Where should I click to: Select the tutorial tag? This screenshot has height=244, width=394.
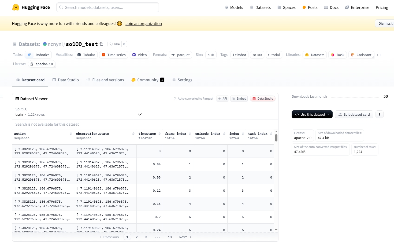pos(274,55)
